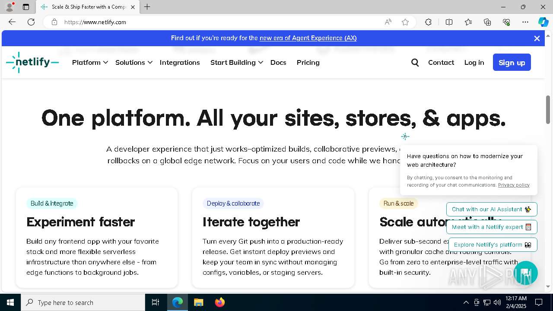Viewport: 553px width, 311px height.
Task: Click the Sign up button
Action: coord(512,63)
